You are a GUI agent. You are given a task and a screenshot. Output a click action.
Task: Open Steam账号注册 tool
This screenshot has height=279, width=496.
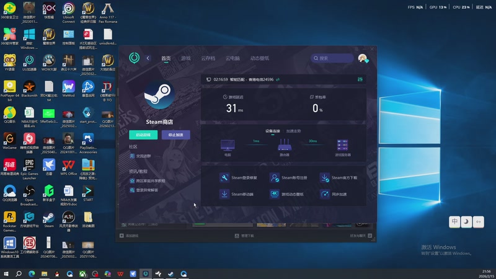point(288,177)
